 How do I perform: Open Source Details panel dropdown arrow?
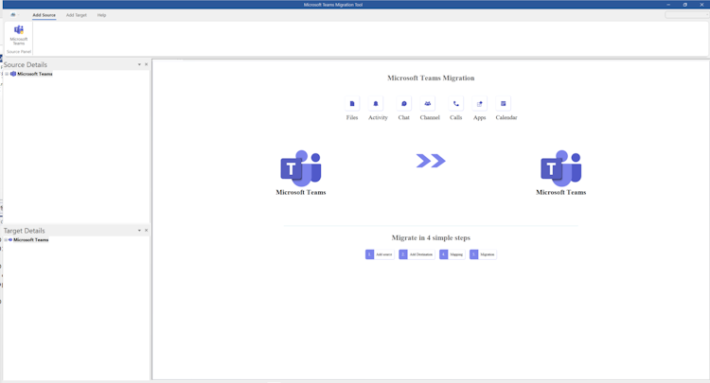pyautogui.click(x=139, y=64)
